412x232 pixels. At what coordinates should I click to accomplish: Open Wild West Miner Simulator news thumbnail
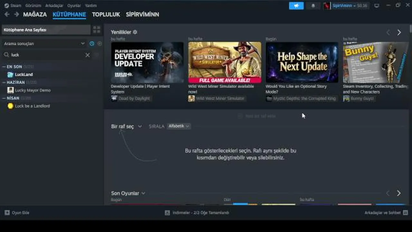pos(225,62)
